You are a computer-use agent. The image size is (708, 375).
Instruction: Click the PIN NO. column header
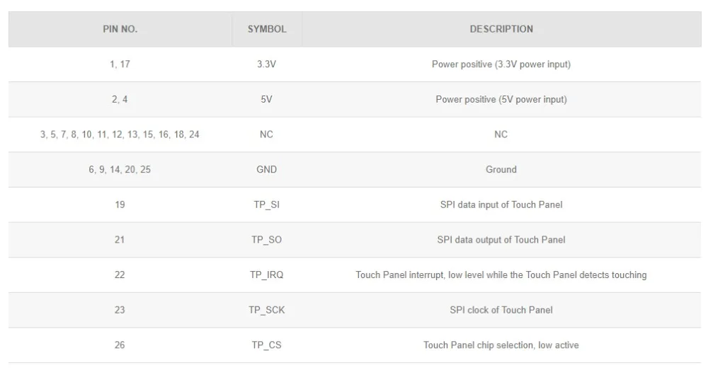coord(120,30)
